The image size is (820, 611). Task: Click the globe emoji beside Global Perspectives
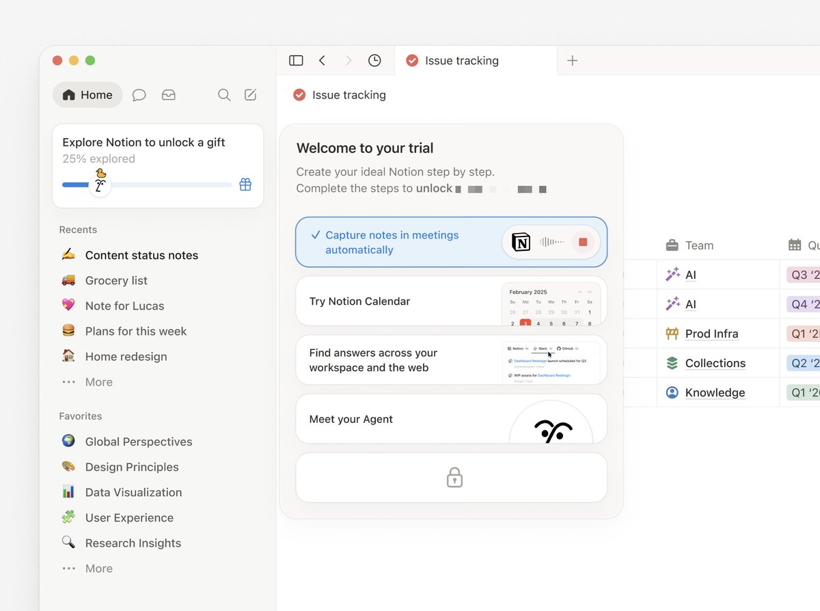[68, 442]
